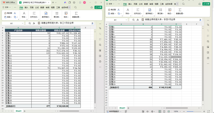
Task: Click cursor select tool in right window sidebar
Action: [208, 25]
